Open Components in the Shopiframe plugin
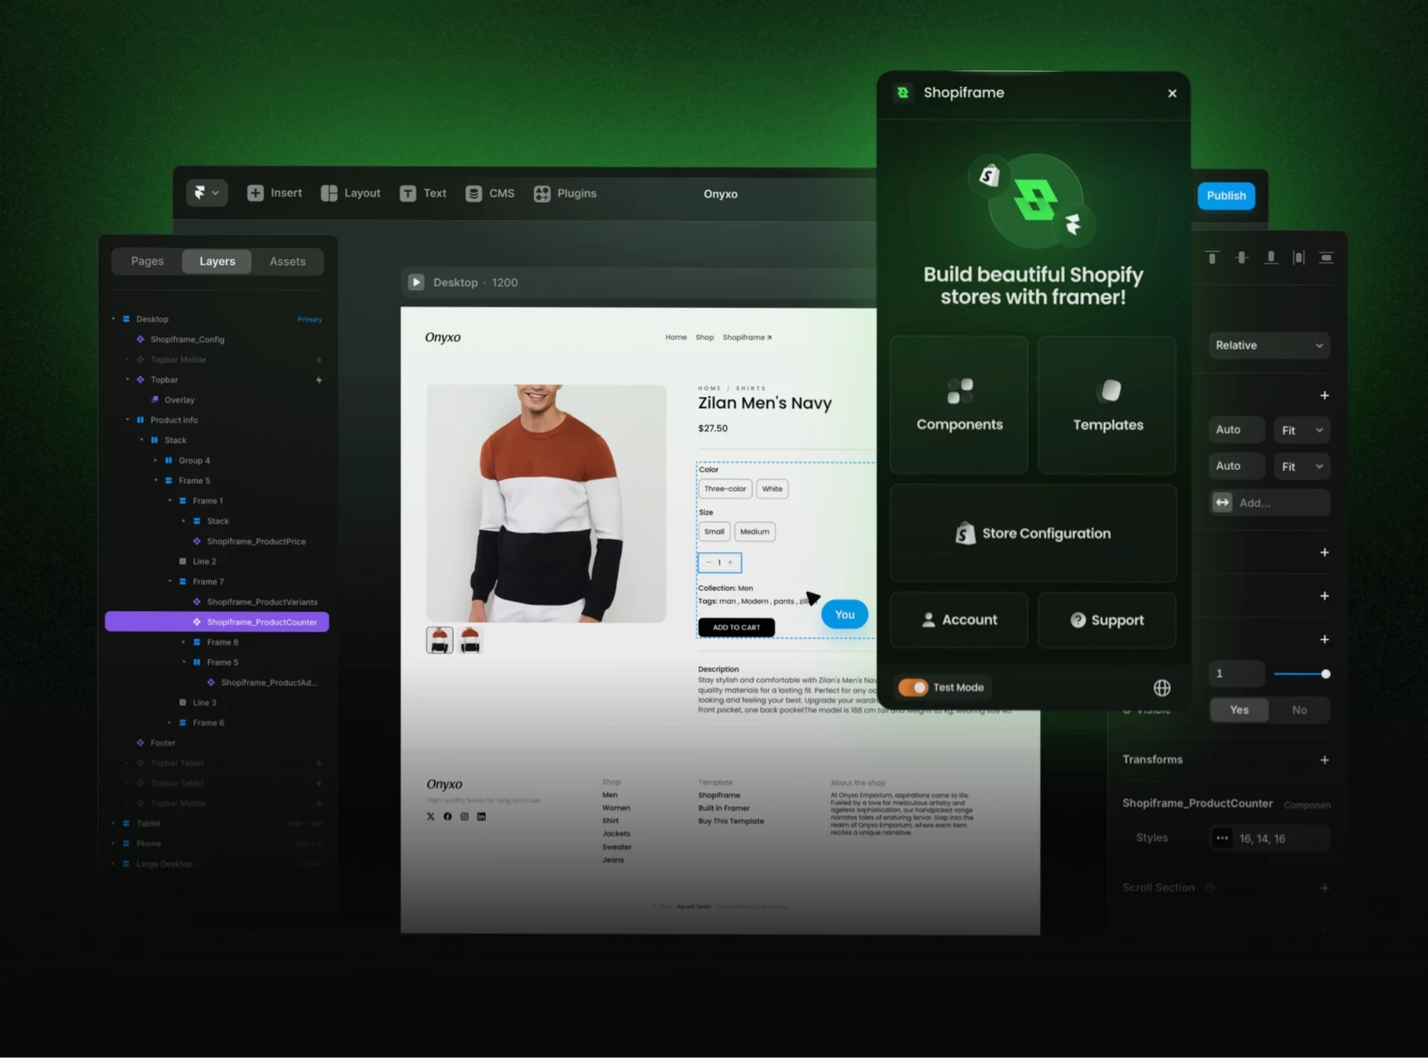Image resolution: width=1428 pixels, height=1058 pixels. (x=959, y=405)
